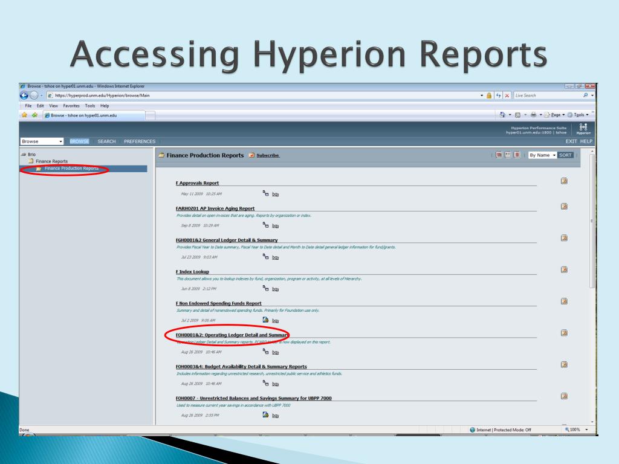This screenshot has height=464, width=619.
Task: Open the Browse module dropdown
Action: 42,141
